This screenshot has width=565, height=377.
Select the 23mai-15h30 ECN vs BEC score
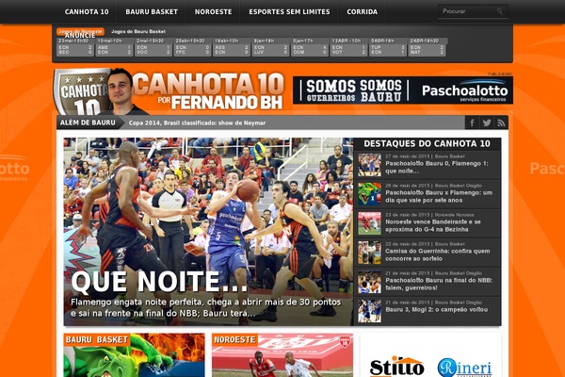(75, 47)
